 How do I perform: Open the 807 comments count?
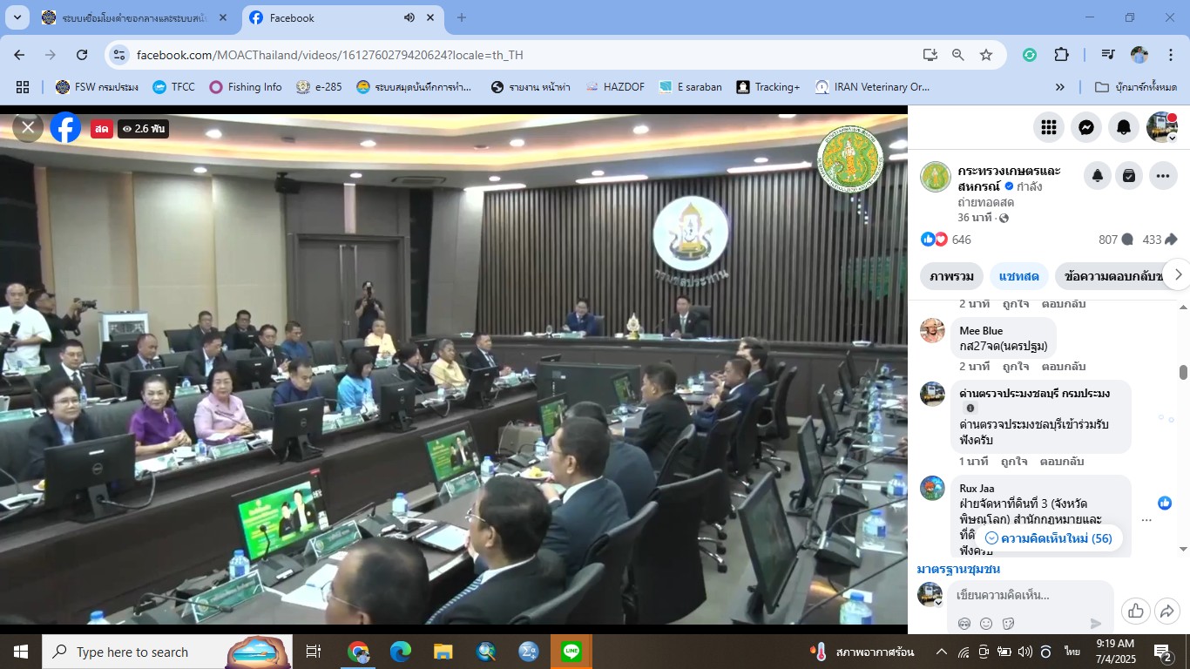pyautogui.click(x=1116, y=240)
